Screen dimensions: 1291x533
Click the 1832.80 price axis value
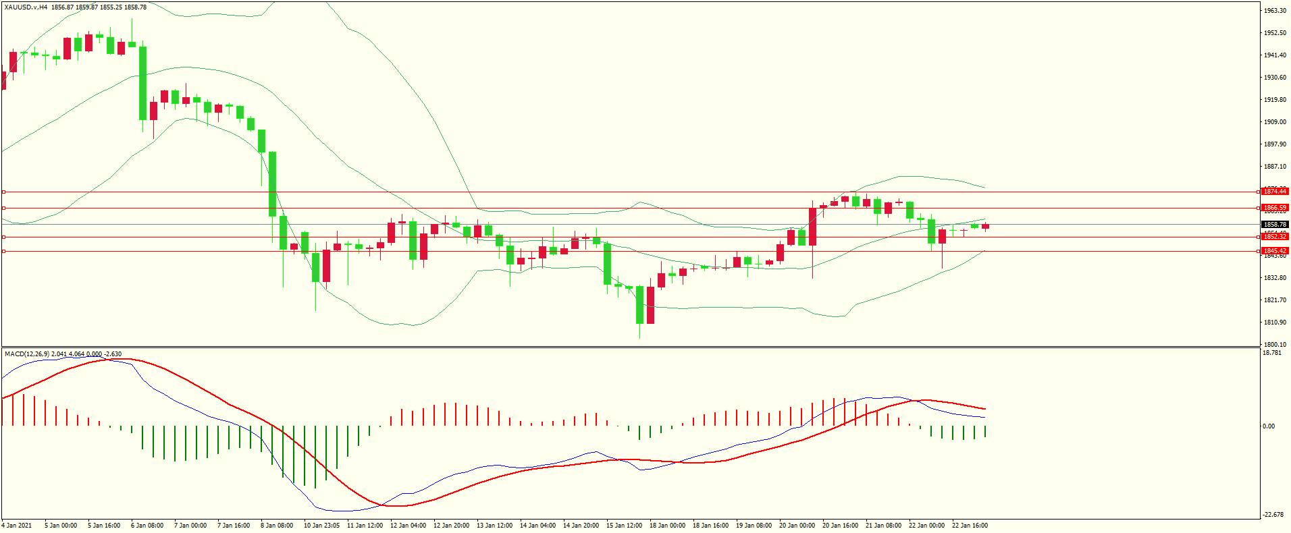(x=1275, y=278)
